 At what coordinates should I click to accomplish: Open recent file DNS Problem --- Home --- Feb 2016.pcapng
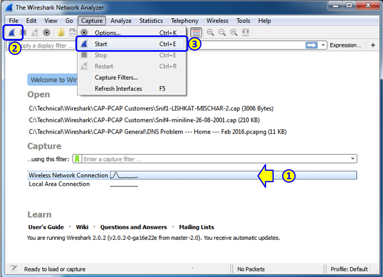click(158, 132)
